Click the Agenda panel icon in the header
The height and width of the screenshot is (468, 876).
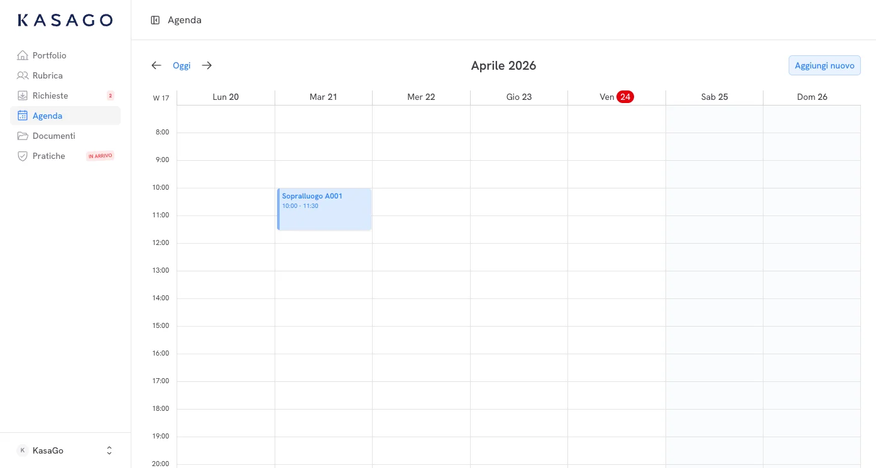tap(155, 19)
